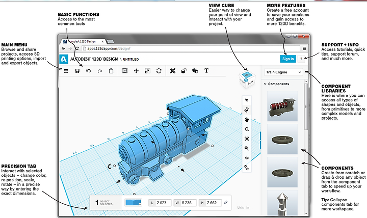Open the Train Engine library dropdown

pos(283,72)
